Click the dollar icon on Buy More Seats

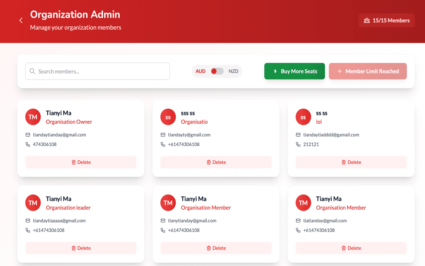pos(275,71)
